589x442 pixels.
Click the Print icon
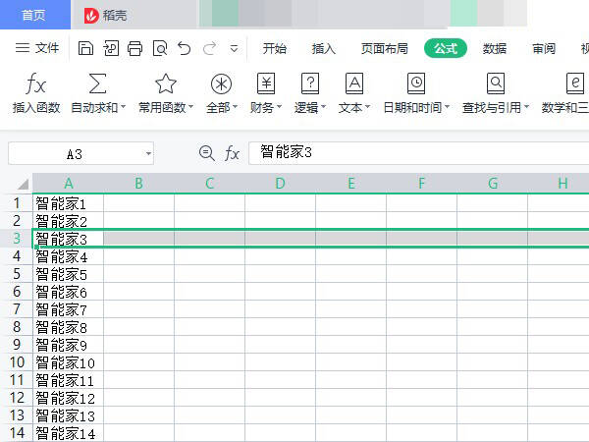135,48
